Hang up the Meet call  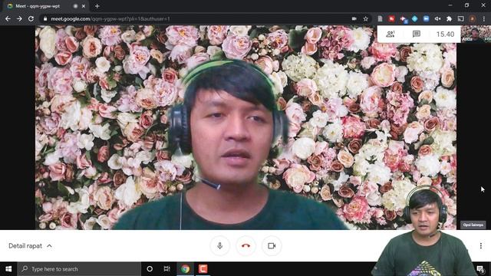pyautogui.click(x=245, y=245)
